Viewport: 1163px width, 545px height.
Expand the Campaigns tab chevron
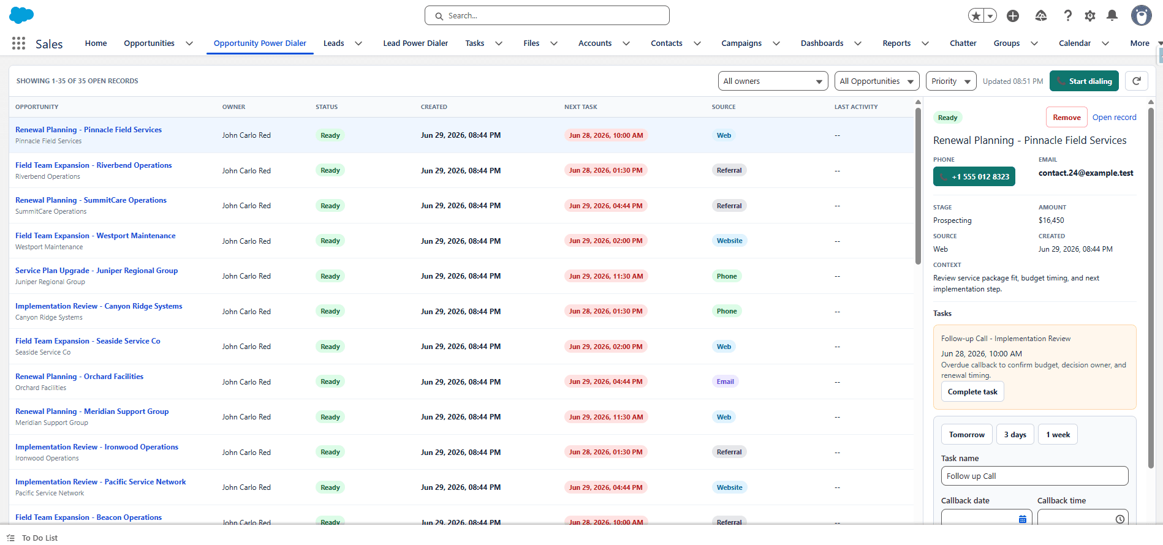tap(776, 43)
